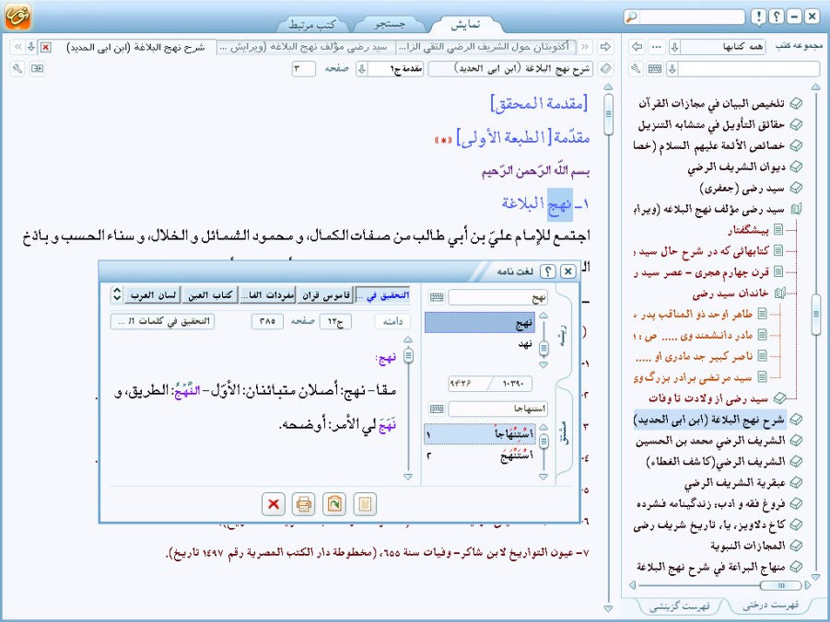
Task: Select the لسان العرب dictionary tab
Action: (152, 295)
